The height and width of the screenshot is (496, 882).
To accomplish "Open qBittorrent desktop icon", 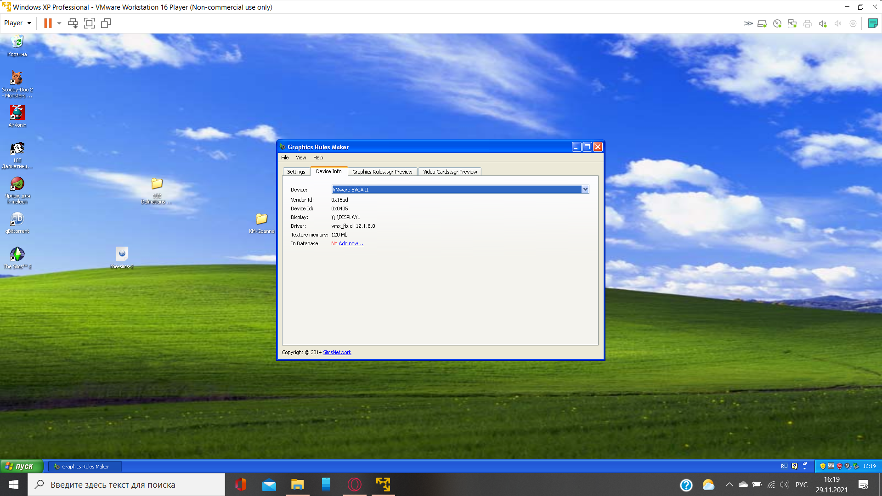I will point(17,219).
